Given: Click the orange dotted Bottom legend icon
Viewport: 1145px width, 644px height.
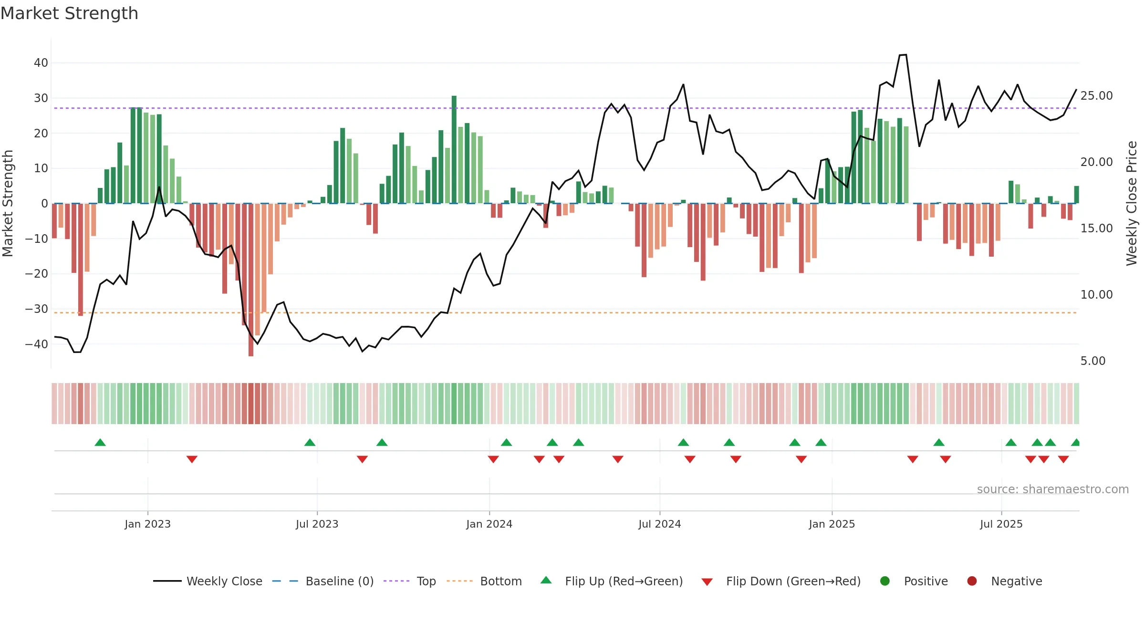Looking at the screenshot, I should [x=459, y=581].
